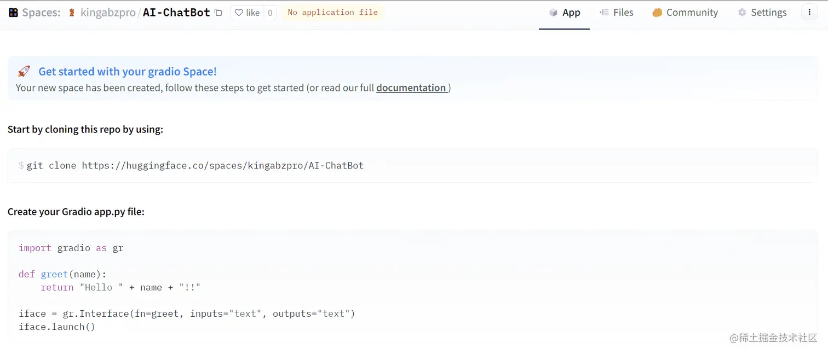Open the three-dot more options menu
The height and width of the screenshot is (354, 828).
click(x=809, y=13)
